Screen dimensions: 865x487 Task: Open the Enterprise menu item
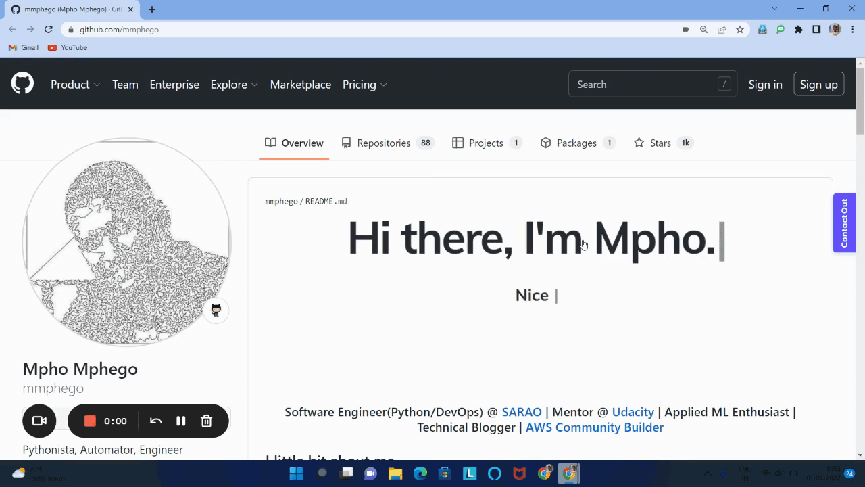174,85
